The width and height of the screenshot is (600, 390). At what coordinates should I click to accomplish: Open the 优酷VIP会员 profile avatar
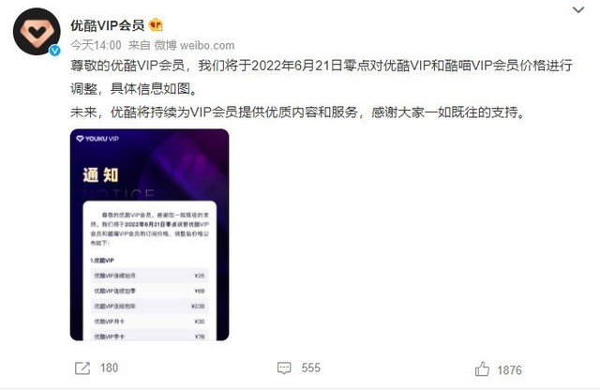pos(37,31)
